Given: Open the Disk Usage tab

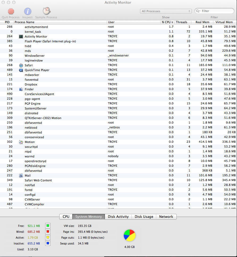Looking at the screenshot, I should [x=144, y=217].
